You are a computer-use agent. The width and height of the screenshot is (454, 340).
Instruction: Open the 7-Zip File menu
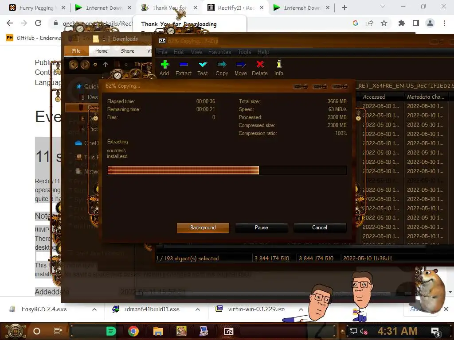[x=163, y=52]
